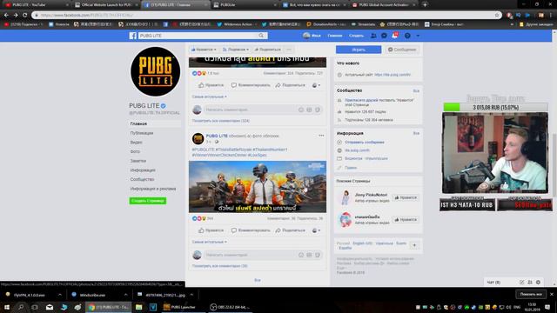This screenshot has width=557, height=313.
Task: Select the 'English (US)' language link
Action: pos(362,243)
